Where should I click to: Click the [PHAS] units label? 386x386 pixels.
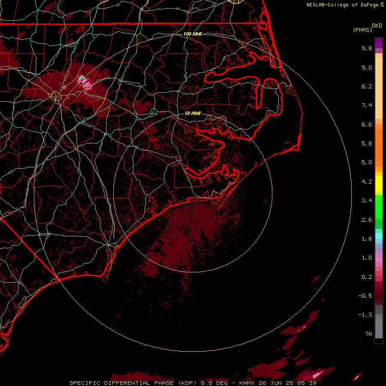pos(362,30)
